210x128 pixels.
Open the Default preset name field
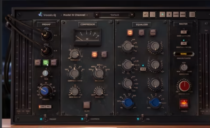(114, 15)
